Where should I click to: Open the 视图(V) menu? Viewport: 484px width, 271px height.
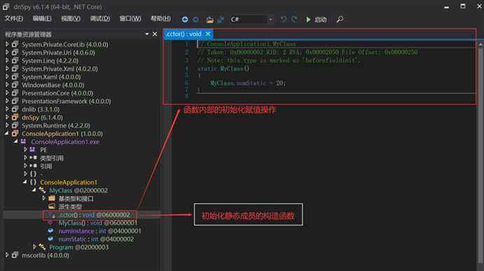pos(71,19)
